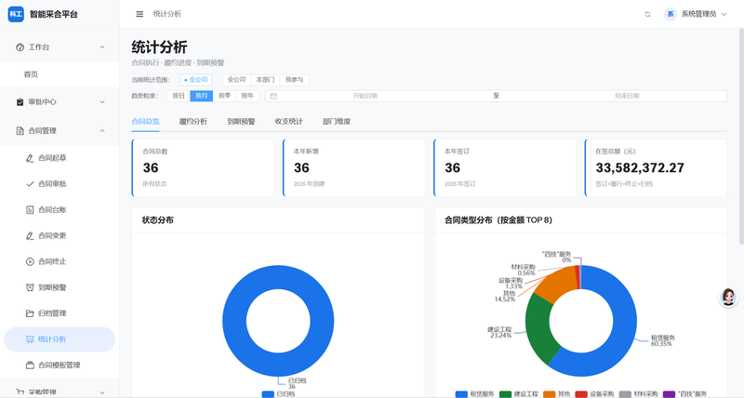Screen dimensions: 744x398
Task: Toggle the red 设备采购 legend swatch
Action: click(x=581, y=394)
